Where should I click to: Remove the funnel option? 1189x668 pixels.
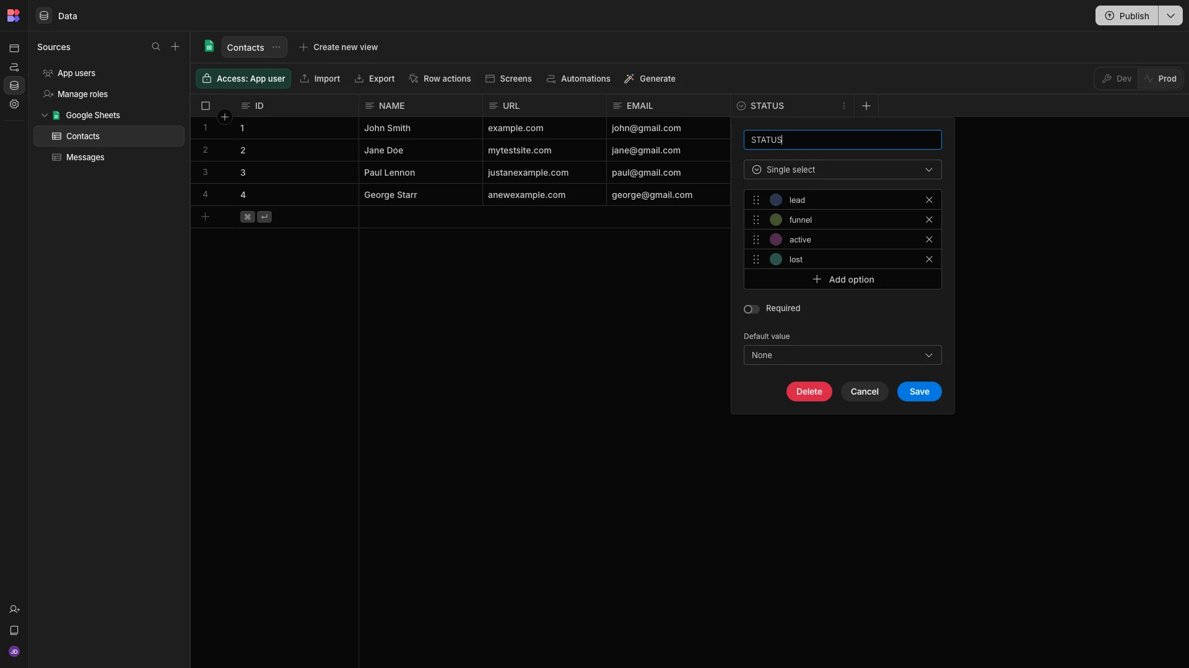[929, 220]
